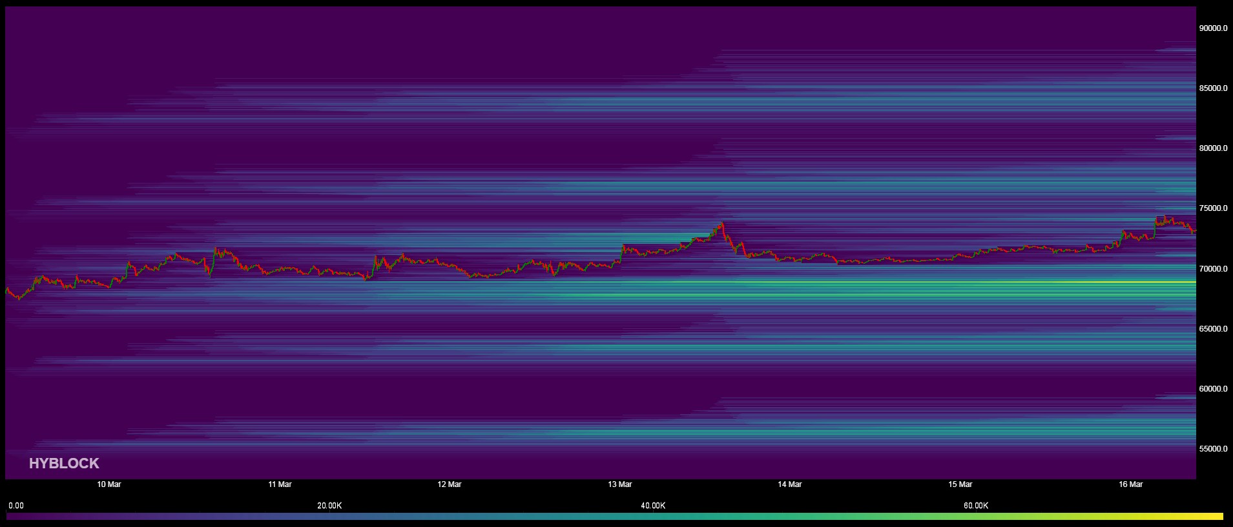Pick the 15 Mar date label

(960, 484)
